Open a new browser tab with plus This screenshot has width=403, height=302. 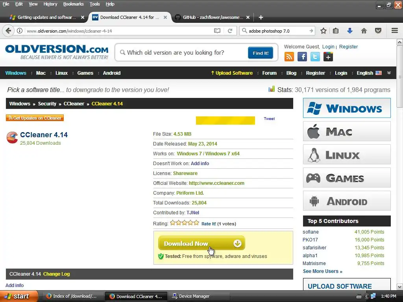[261, 17]
